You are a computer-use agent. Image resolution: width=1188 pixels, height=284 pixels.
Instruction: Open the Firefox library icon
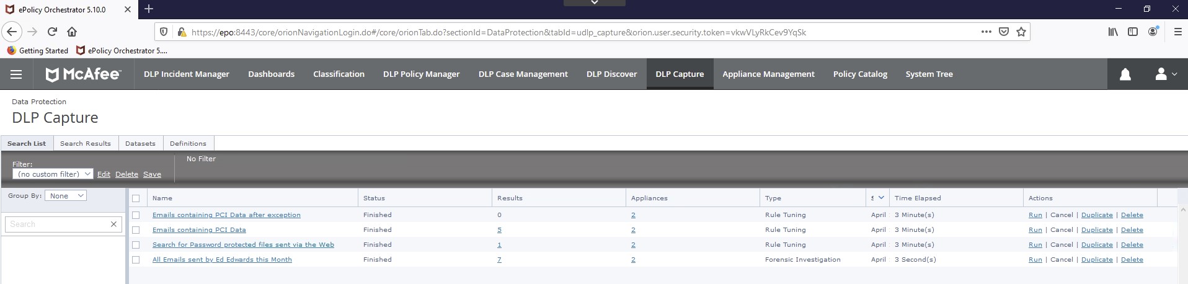[1113, 32]
